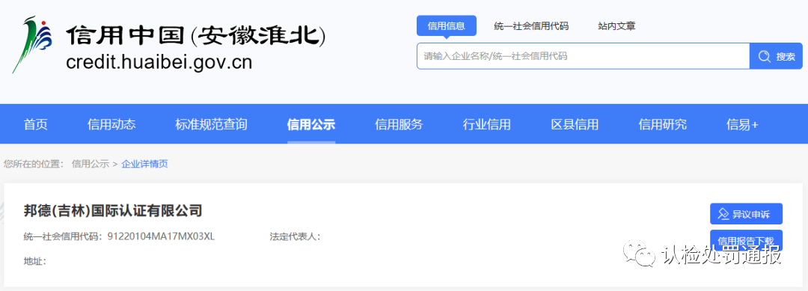Open 信用动态 in the navigation bar
Viewport: 808px width, 291px height.
click(111, 124)
